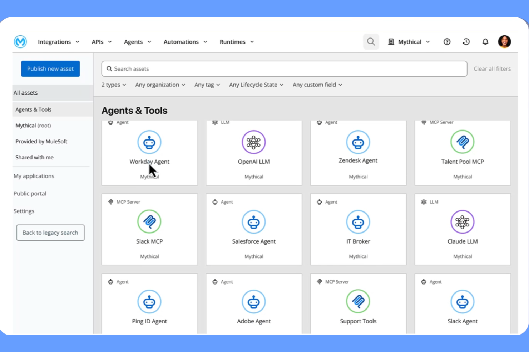Screen dimensions: 529x352
Task: Click the search icon inside Search assets field
Action: (109, 69)
